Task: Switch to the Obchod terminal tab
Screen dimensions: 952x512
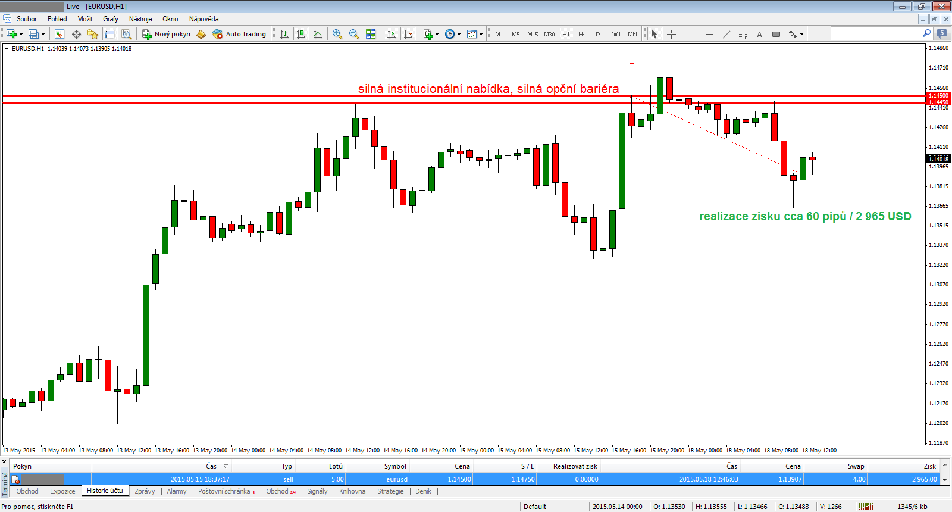Action: point(27,491)
